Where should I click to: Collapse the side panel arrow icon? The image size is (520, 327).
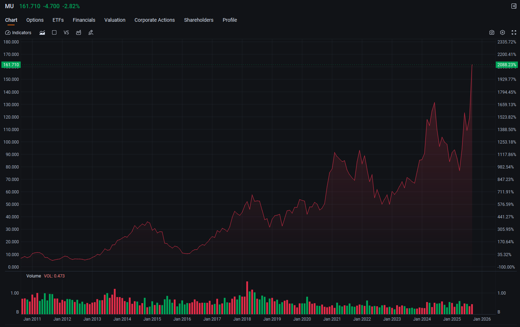(514, 6)
